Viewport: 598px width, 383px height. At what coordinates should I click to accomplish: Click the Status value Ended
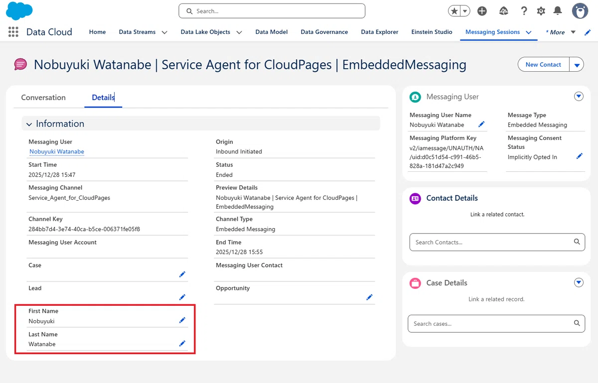224,175
